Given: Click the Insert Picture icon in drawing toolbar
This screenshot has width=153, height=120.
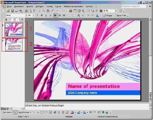Looking at the screenshot, I should [67, 112].
